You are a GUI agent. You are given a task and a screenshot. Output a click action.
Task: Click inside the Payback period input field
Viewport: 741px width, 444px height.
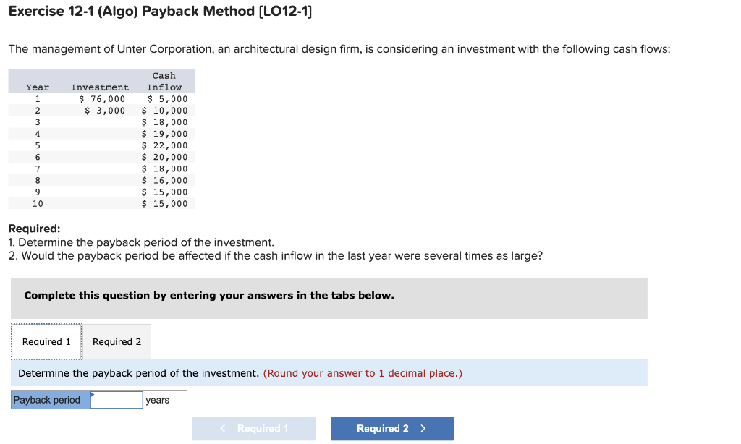pos(117,399)
